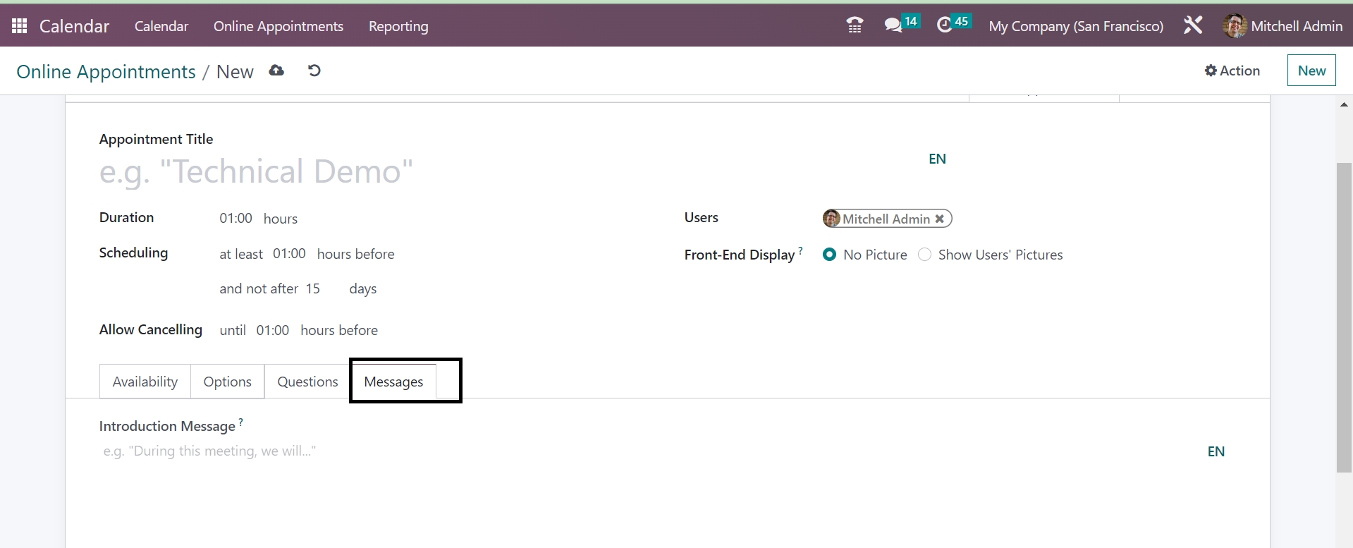Click the vertical scrollbar thumb
Viewport: 1353px width, 548px height.
pos(1344,317)
